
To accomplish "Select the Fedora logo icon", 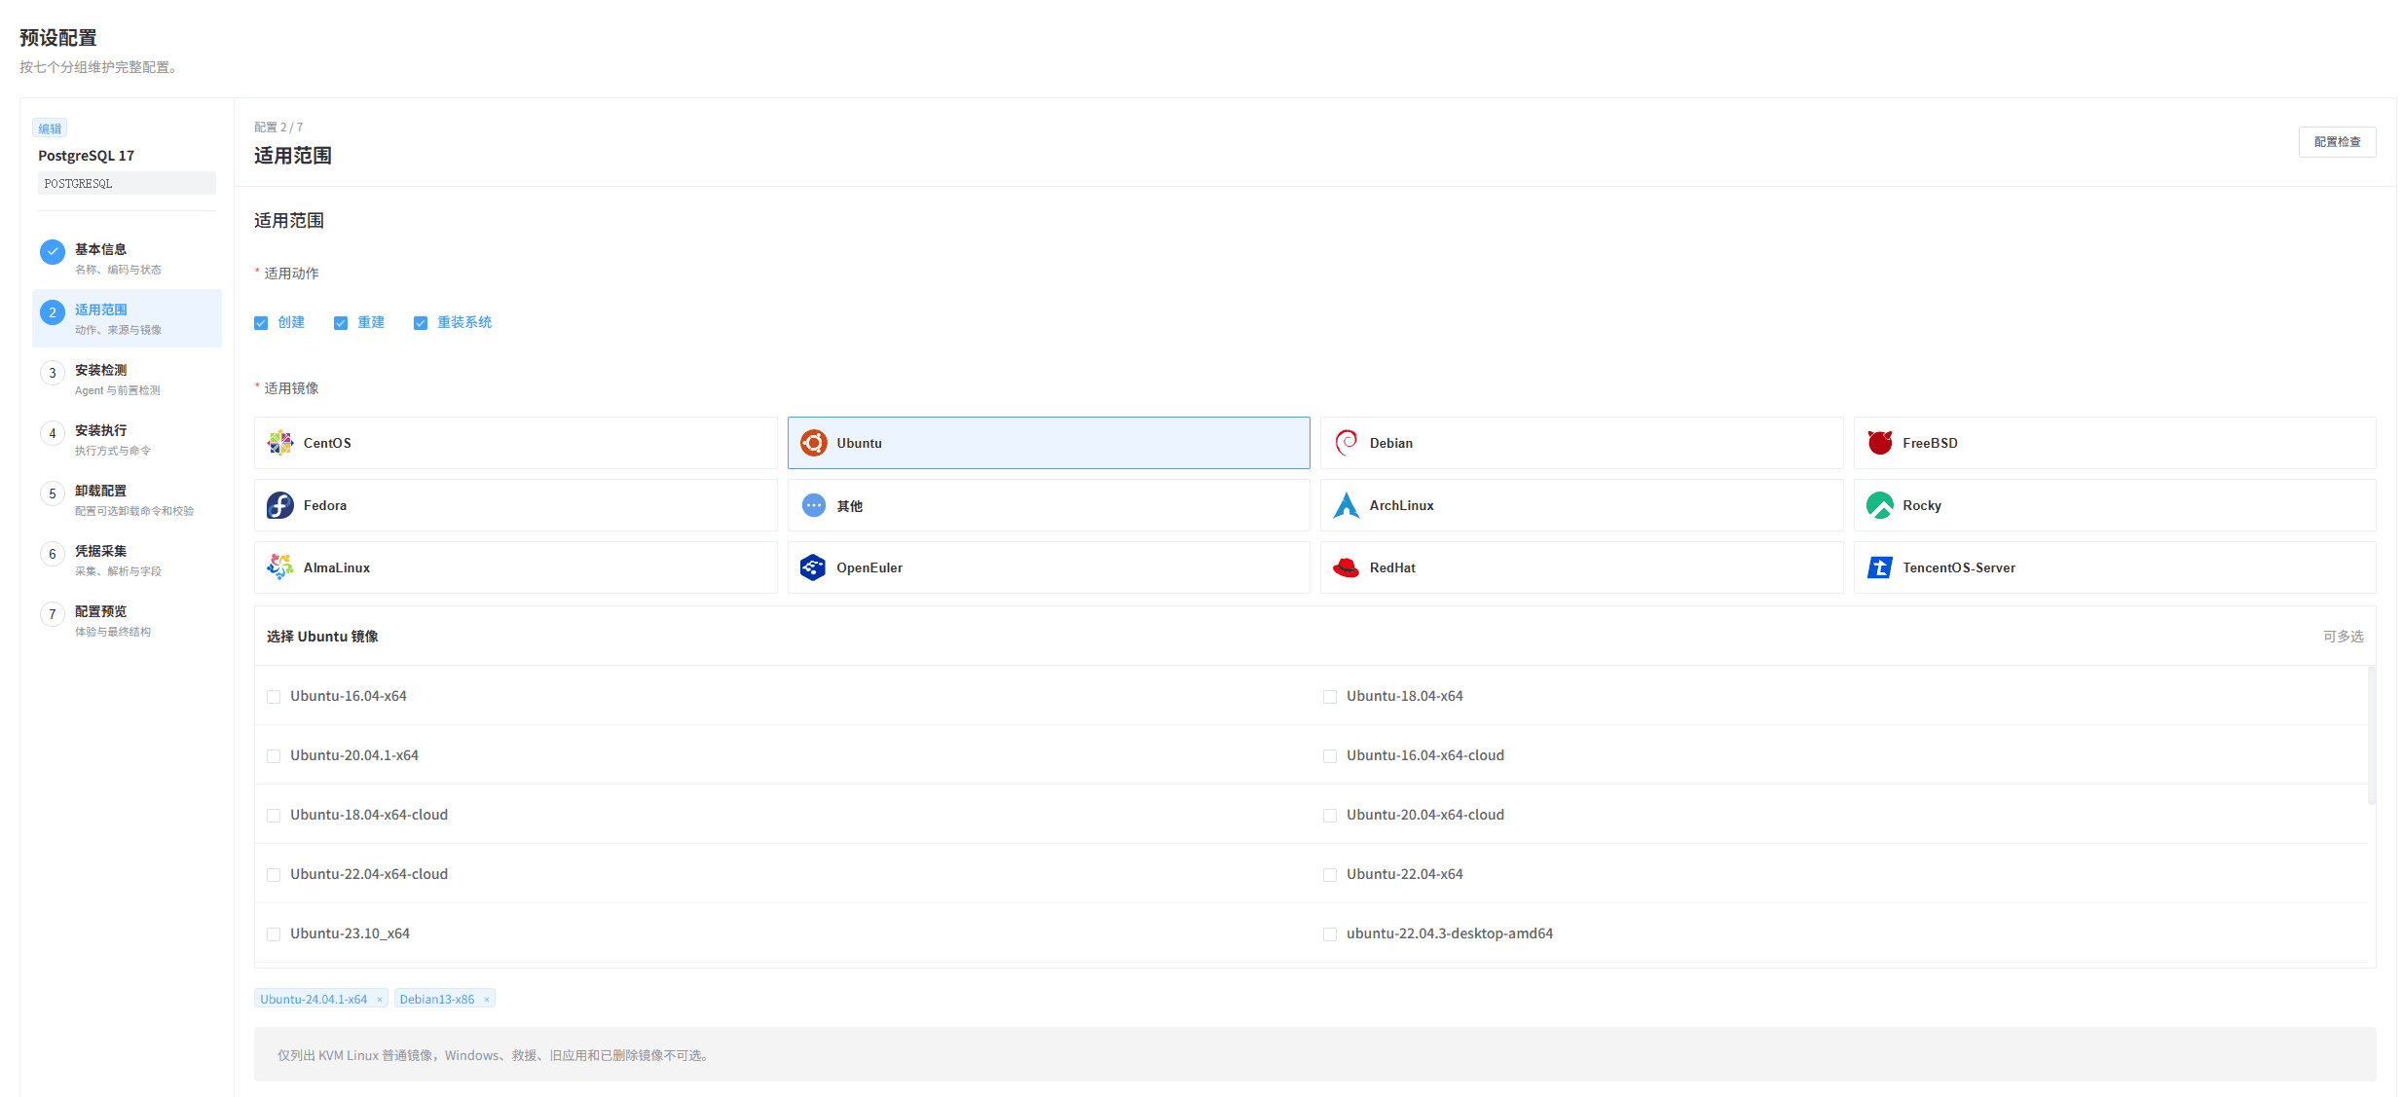I will pos(280,505).
